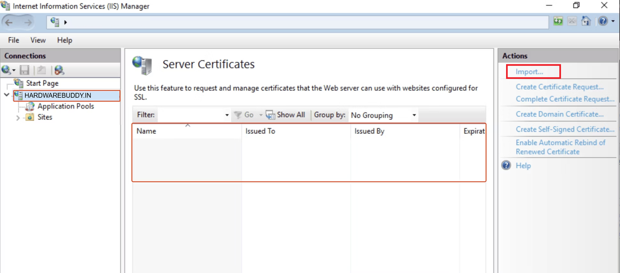This screenshot has height=273, width=620.
Task: Click the Application Pools icon
Action: tap(30, 106)
